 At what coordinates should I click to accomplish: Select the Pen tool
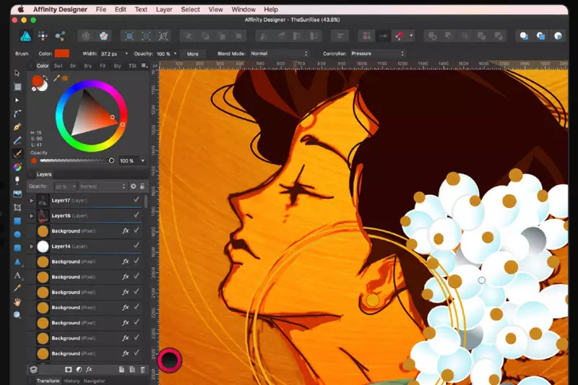pyautogui.click(x=17, y=126)
